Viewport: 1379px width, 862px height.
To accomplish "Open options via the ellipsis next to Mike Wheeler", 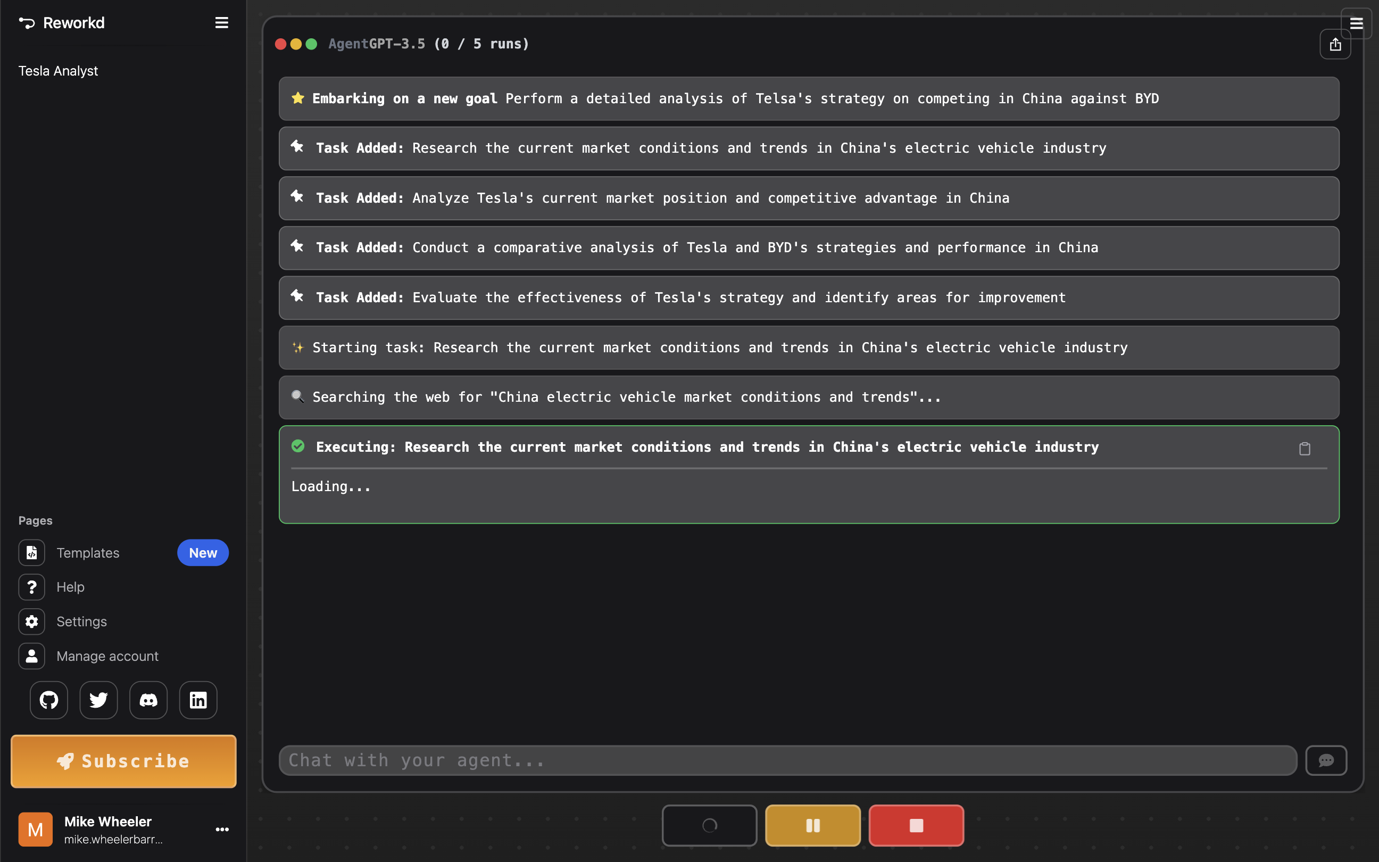I will click(222, 829).
